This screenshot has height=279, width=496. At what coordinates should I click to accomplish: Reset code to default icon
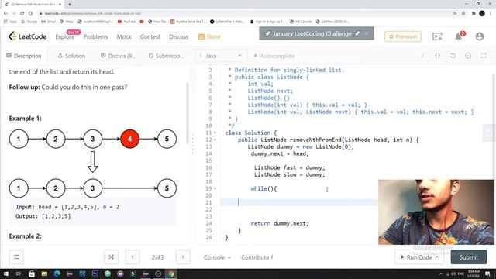point(453,56)
